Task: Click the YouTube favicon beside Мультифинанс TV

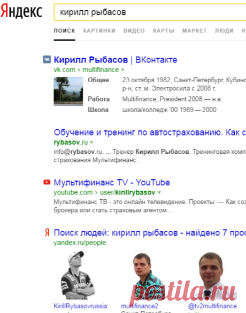Action: [x=47, y=182]
